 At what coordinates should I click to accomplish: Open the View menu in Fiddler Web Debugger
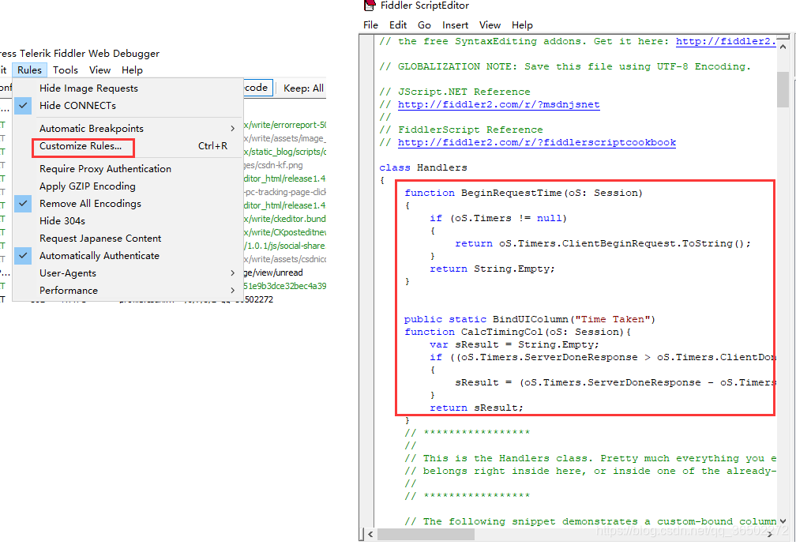pyautogui.click(x=100, y=70)
